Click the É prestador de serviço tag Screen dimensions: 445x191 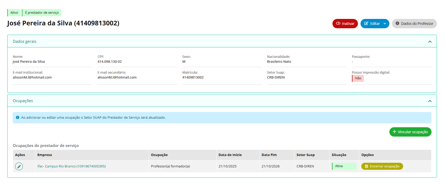click(x=42, y=13)
